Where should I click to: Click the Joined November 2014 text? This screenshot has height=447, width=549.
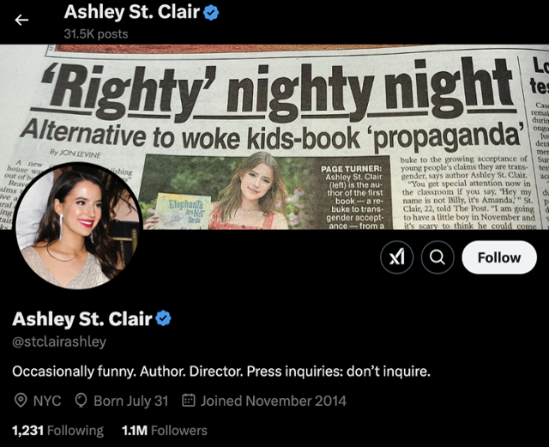point(274,401)
